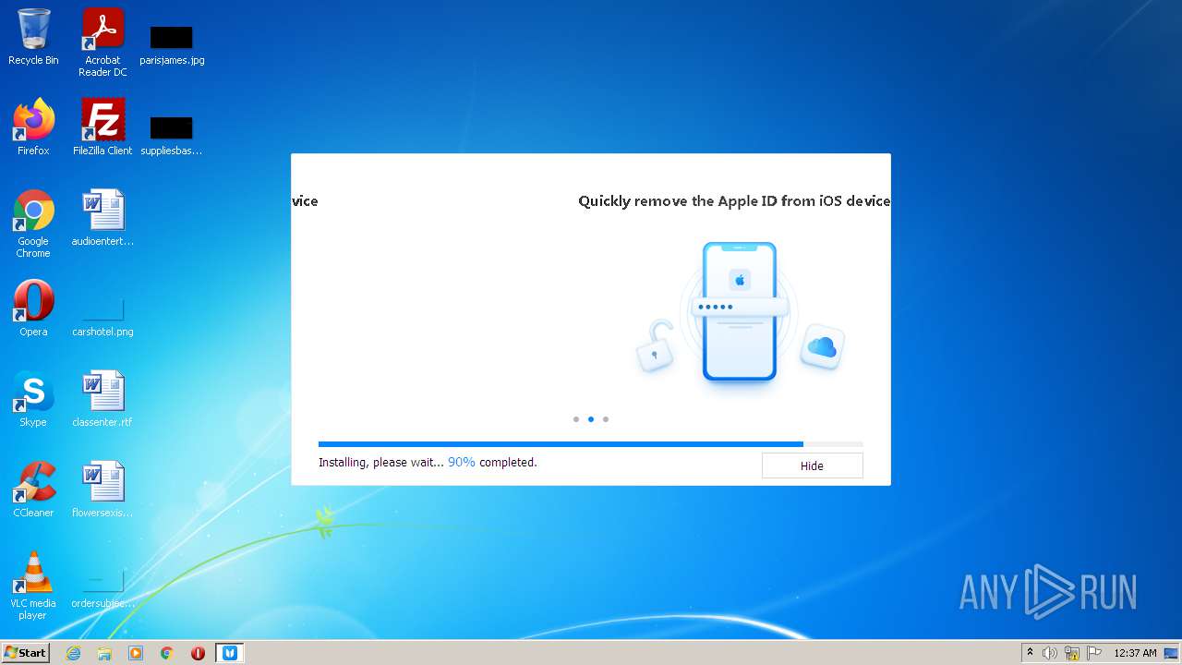The height and width of the screenshot is (665, 1182).
Task: Switch to the installer taskbar button
Action: 230,653
